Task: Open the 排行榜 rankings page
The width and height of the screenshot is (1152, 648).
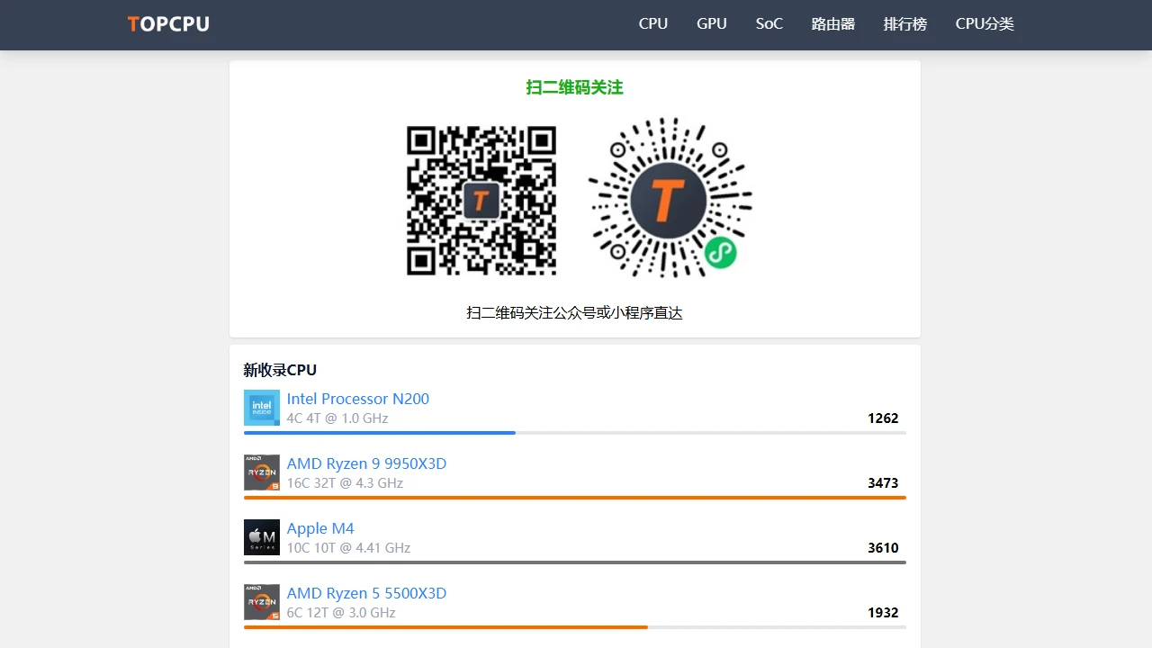Action: 905,24
